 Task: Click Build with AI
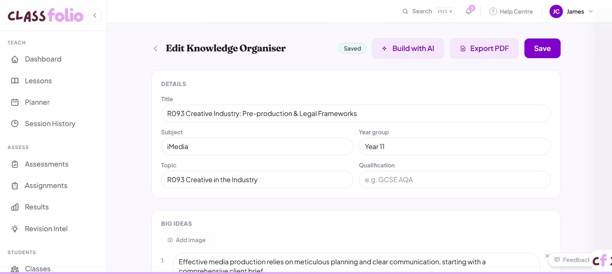pos(408,48)
